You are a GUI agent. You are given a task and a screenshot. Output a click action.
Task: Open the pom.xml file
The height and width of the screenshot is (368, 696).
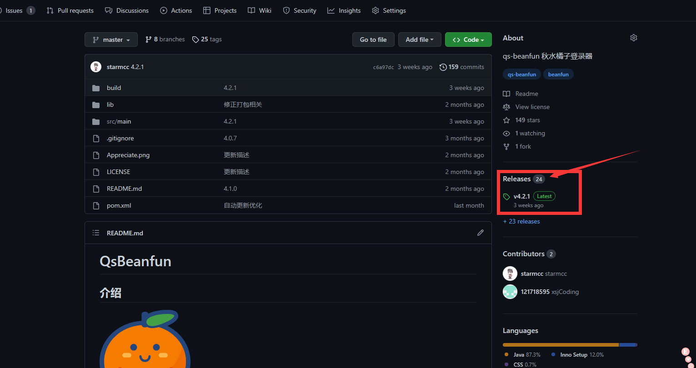pos(119,205)
